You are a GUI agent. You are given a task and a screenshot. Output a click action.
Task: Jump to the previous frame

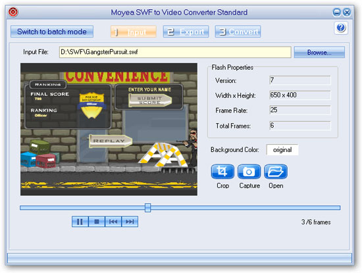point(113,222)
